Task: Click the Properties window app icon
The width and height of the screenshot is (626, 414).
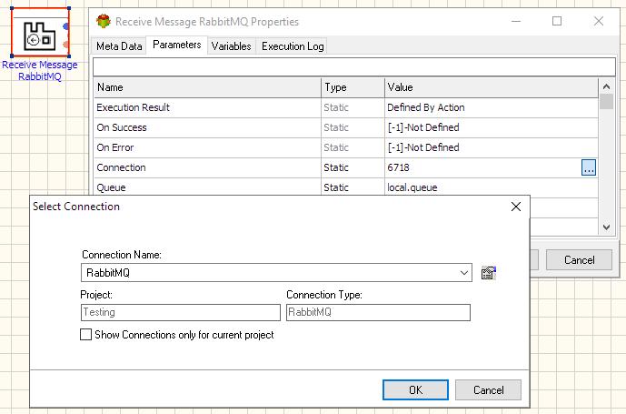Action: (104, 21)
